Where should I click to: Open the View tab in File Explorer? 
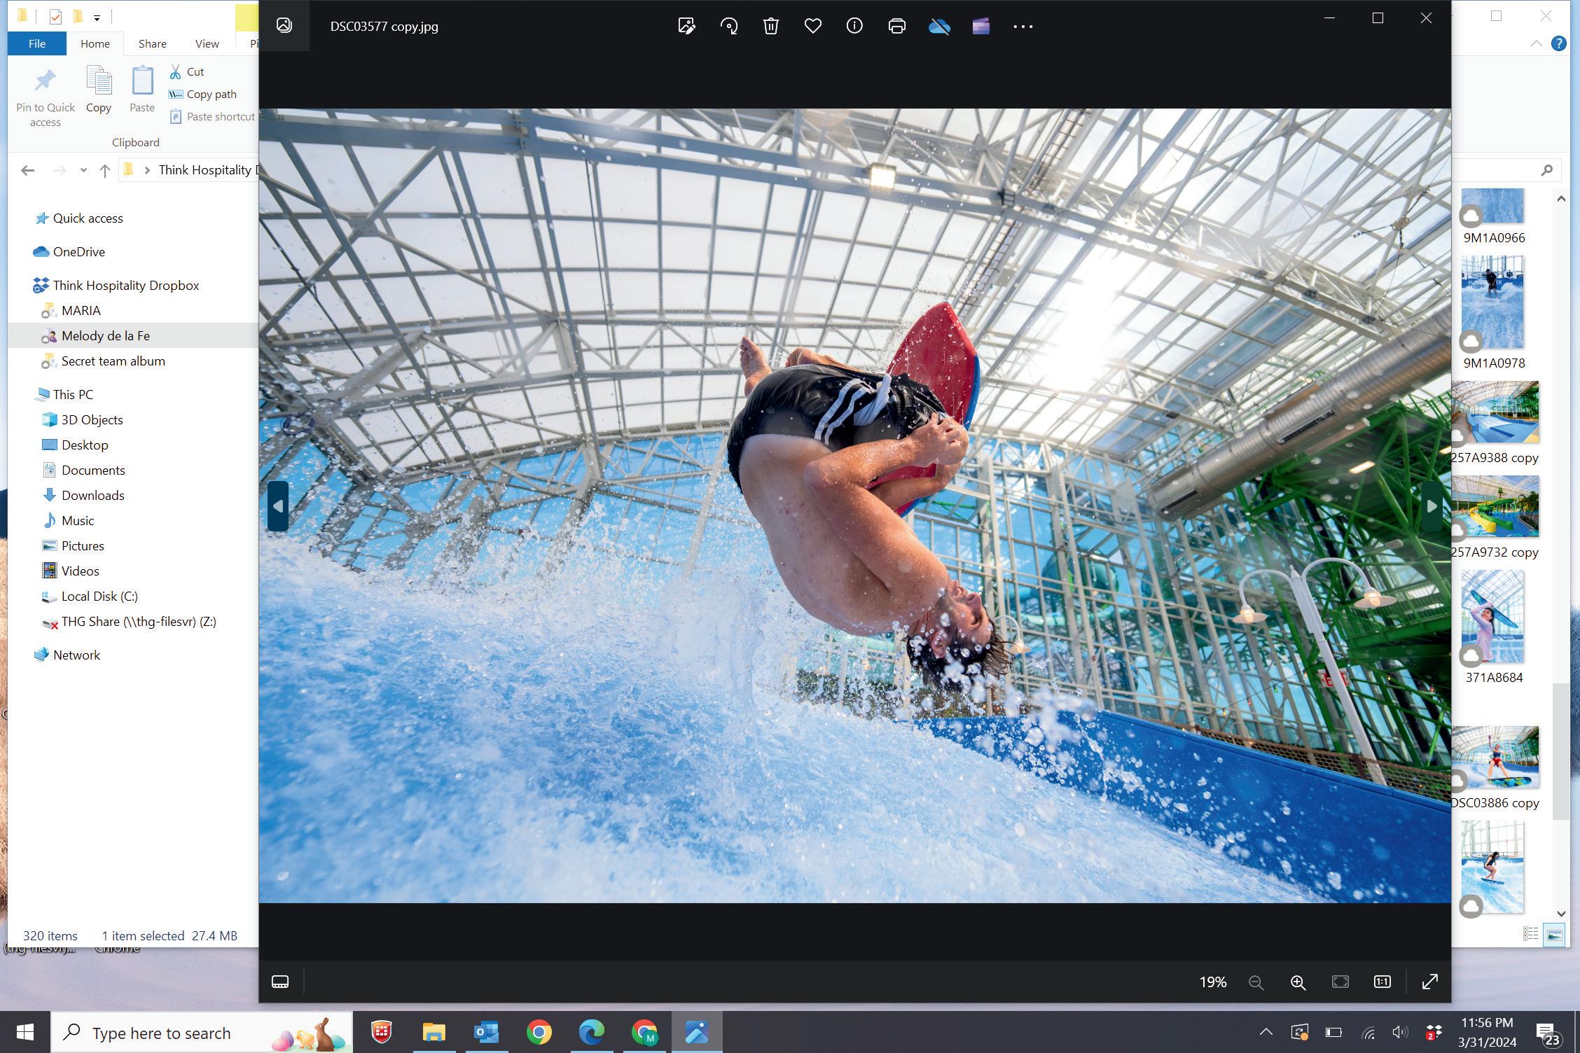click(207, 43)
